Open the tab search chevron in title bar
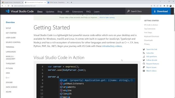 click(x=161, y=1)
